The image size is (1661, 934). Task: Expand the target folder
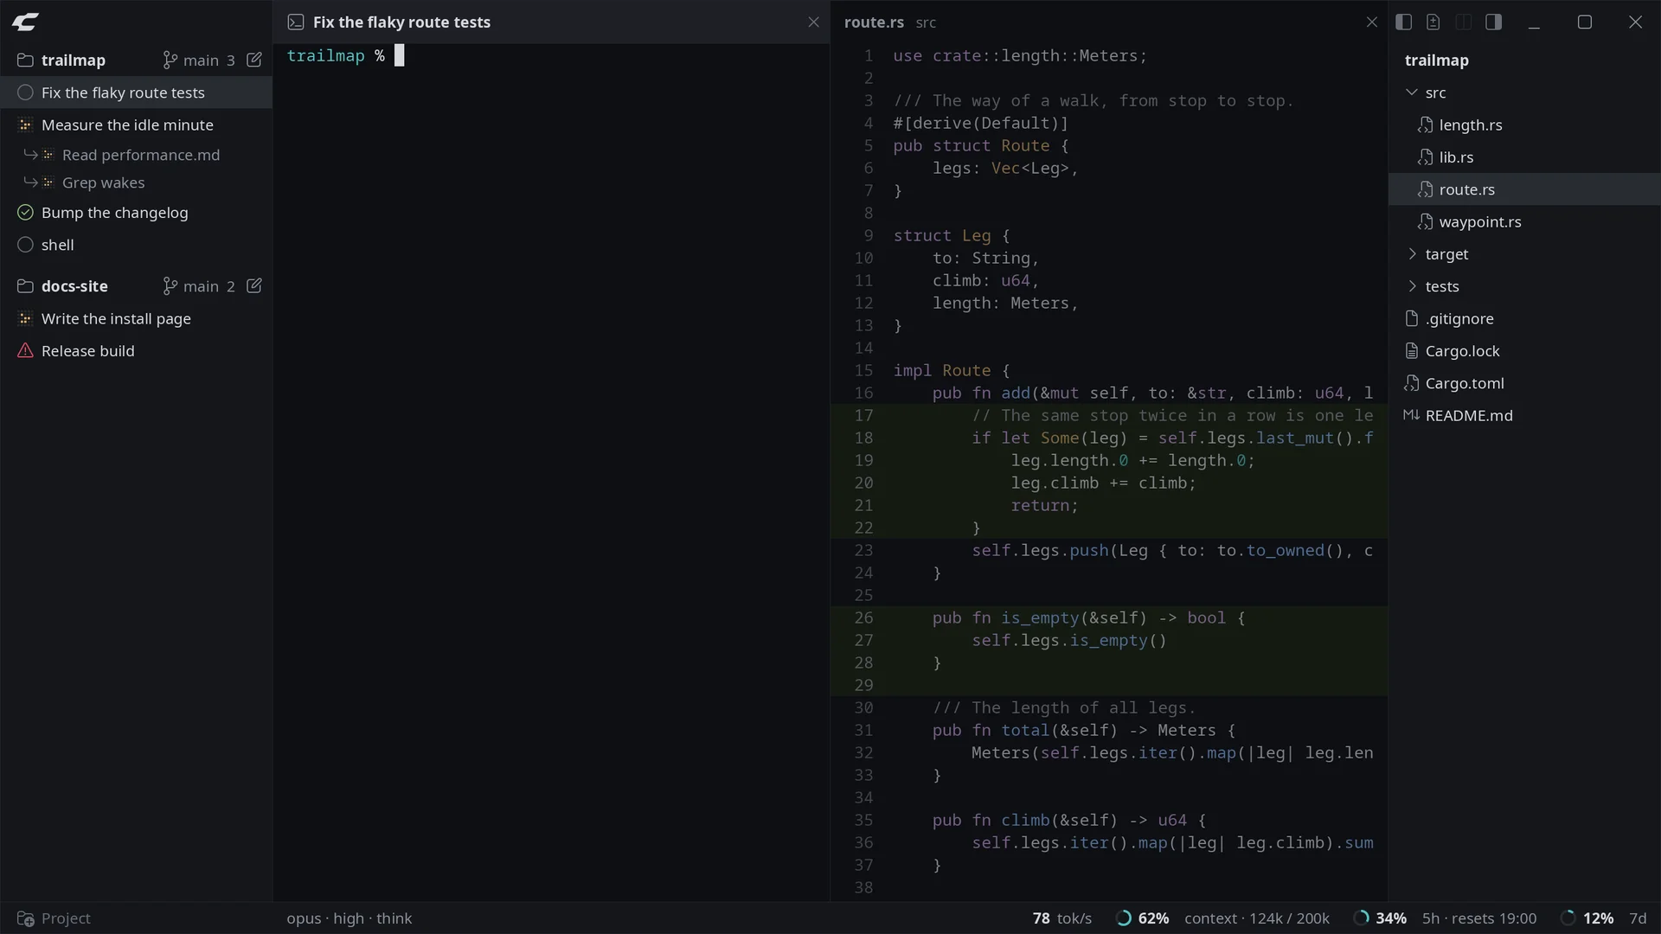click(1524, 254)
